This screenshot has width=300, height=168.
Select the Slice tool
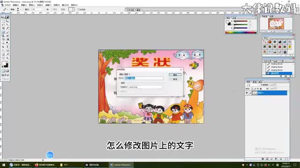click(x=7, y=28)
